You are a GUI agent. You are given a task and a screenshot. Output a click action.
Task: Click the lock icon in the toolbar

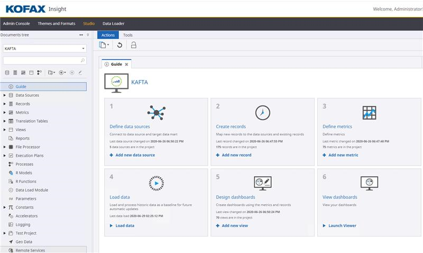[x=133, y=45]
